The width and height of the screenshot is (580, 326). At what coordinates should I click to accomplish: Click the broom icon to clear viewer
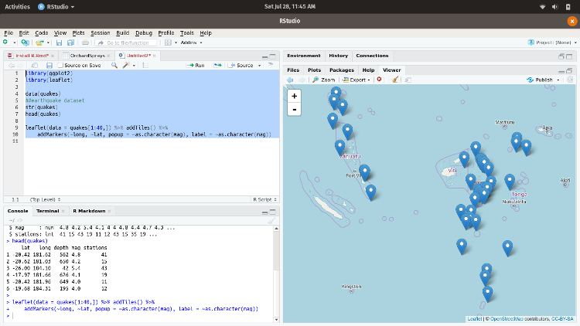tap(395, 80)
